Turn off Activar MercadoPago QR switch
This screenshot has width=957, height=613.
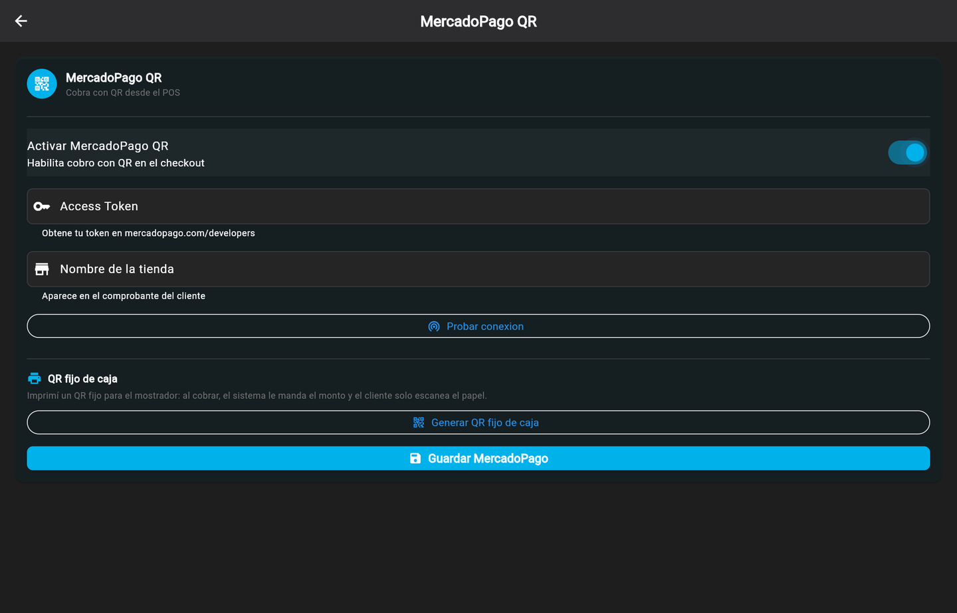(907, 152)
